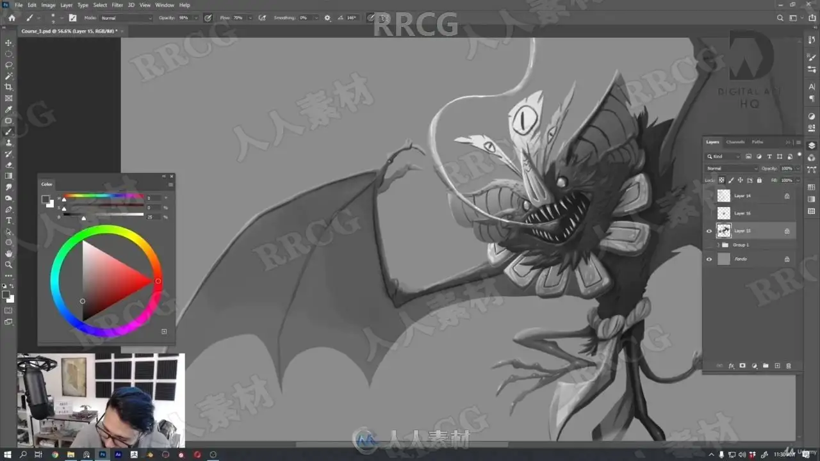
Task: Select the Eyedropper tool
Action: (8, 109)
